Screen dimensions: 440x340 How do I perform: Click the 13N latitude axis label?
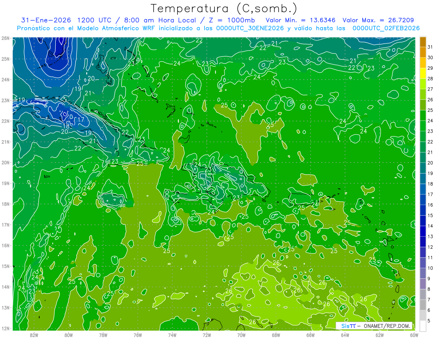click(5, 307)
